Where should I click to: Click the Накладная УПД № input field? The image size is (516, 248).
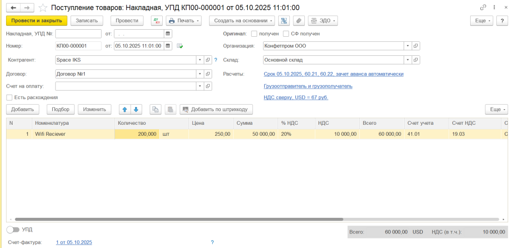pos(79,34)
